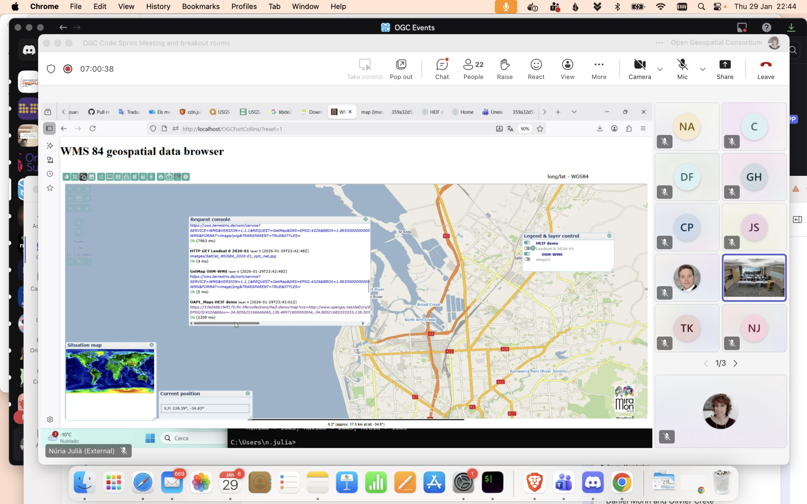Select the conference room video thumbnail
This screenshot has height=504, width=807.
coord(754,278)
